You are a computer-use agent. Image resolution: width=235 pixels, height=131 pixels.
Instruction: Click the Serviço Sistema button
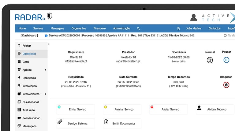[x=76, y=123]
